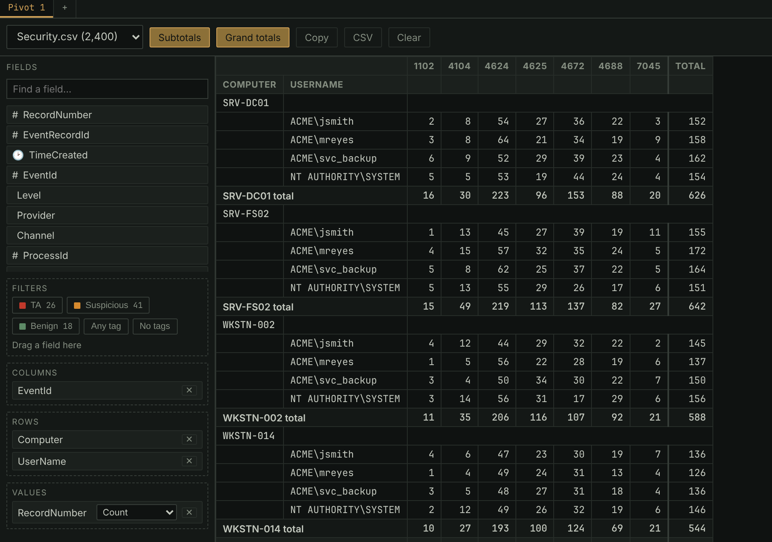Screen dimensions: 772x542
Task: Select the SRV-FS02 total row
Action: pyautogui.click(x=464, y=307)
